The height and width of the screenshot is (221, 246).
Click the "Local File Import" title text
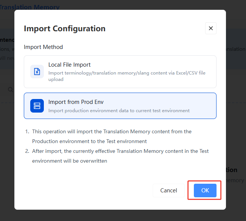[x=70, y=65]
